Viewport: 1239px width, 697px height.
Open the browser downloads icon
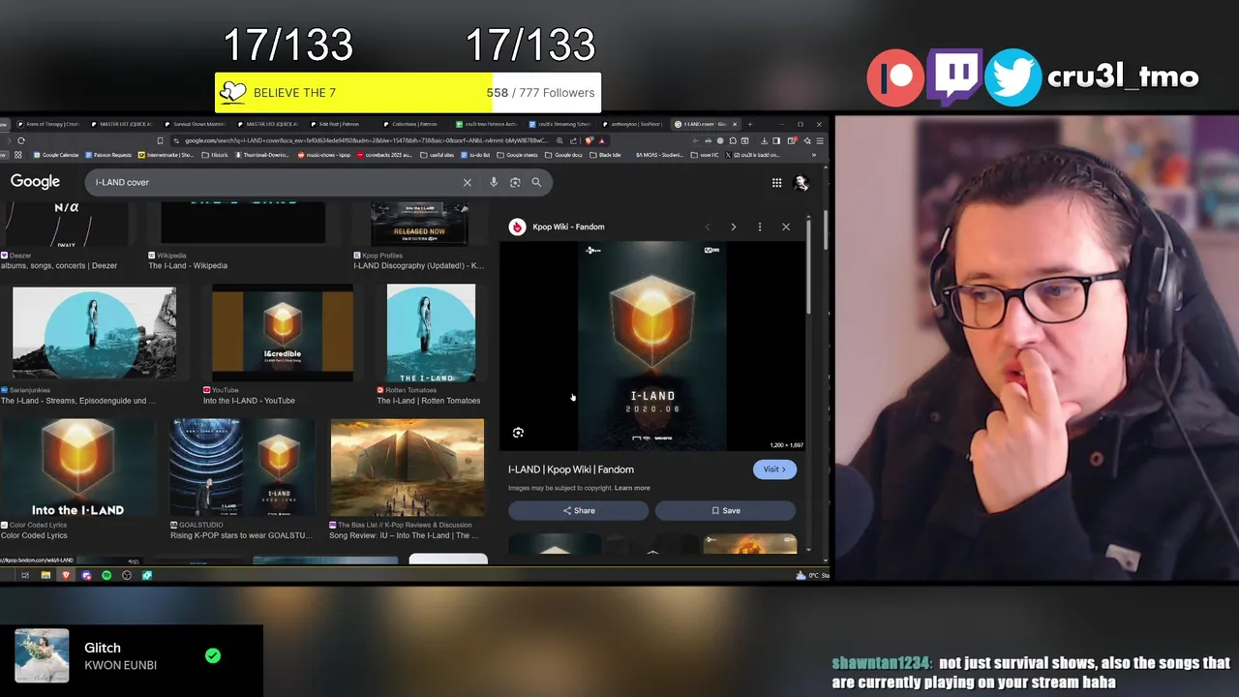tap(764, 140)
